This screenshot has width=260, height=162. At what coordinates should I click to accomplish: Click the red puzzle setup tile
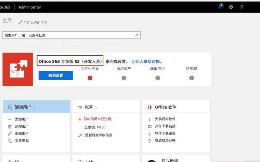point(18,69)
